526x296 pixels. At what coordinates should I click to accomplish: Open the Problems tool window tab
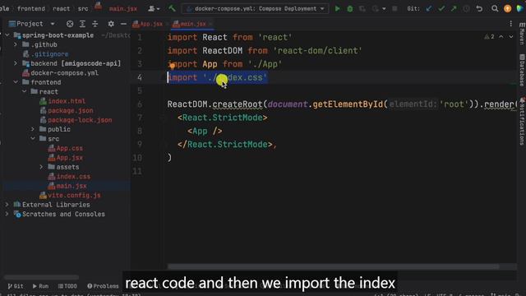(103, 286)
